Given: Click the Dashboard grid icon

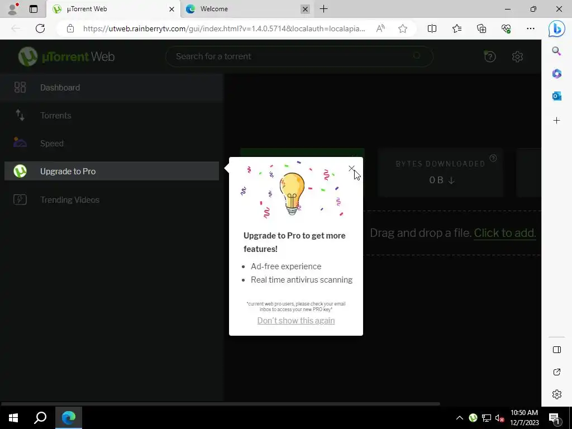Looking at the screenshot, I should [x=20, y=87].
